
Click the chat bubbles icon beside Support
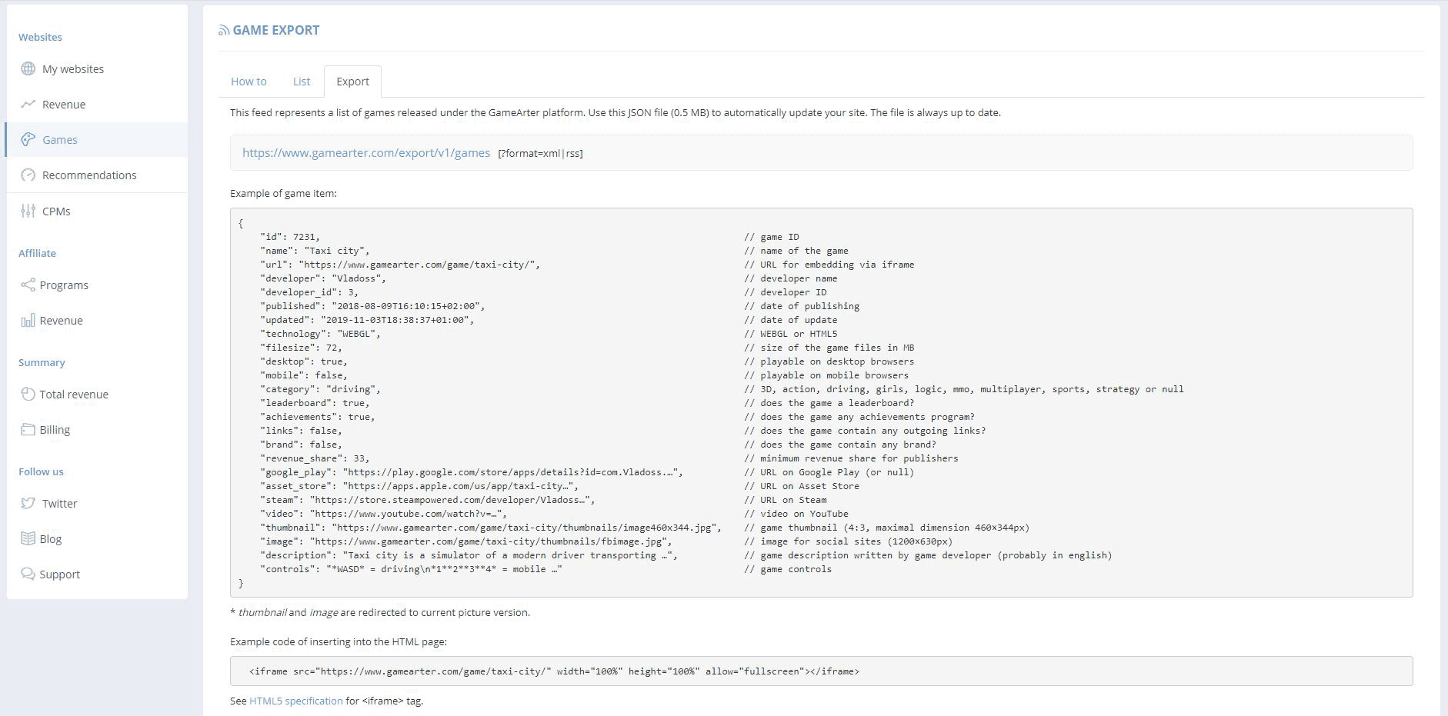28,574
